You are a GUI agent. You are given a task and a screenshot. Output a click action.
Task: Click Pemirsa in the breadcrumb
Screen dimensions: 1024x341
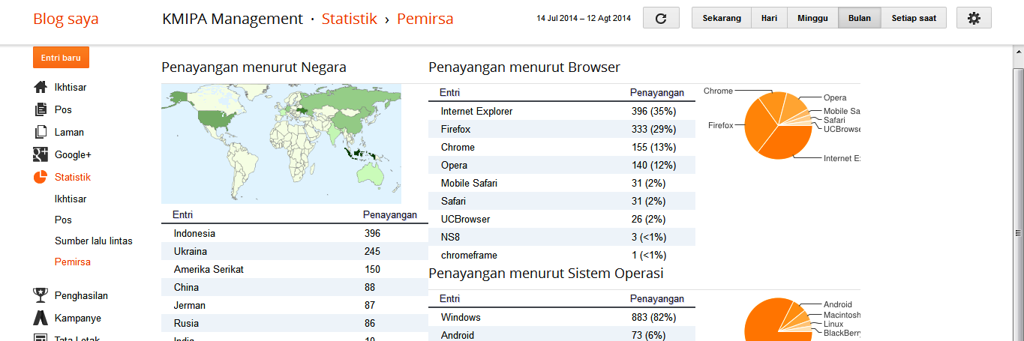tap(425, 19)
